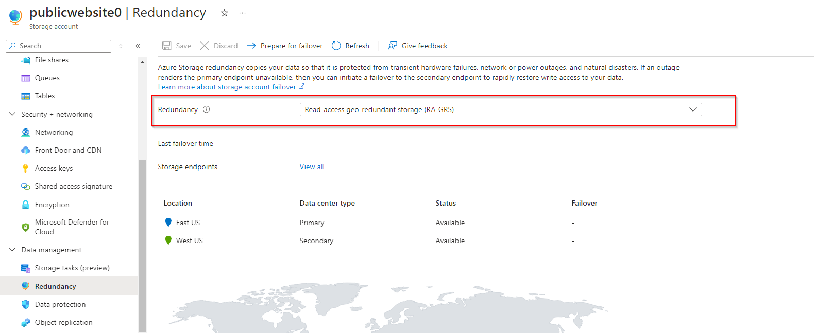The image size is (814, 333).
Task: Click the Redundancy info icon
Action: pyautogui.click(x=207, y=109)
